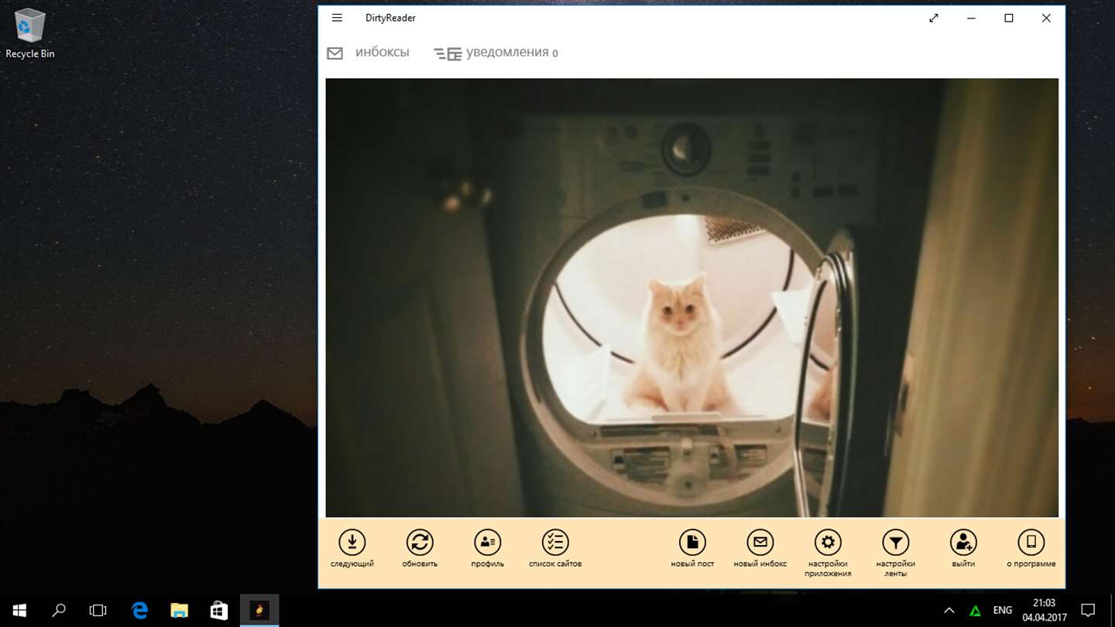Open the DirtyReader hamburger menu
Image resolution: width=1115 pixels, height=627 pixels.
[x=337, y=18]
